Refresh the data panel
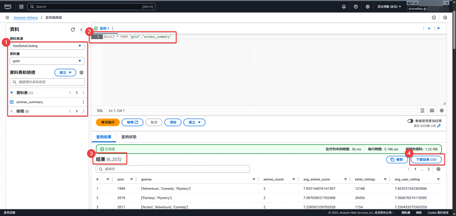The image size is (456, 216). click(73, 30)
